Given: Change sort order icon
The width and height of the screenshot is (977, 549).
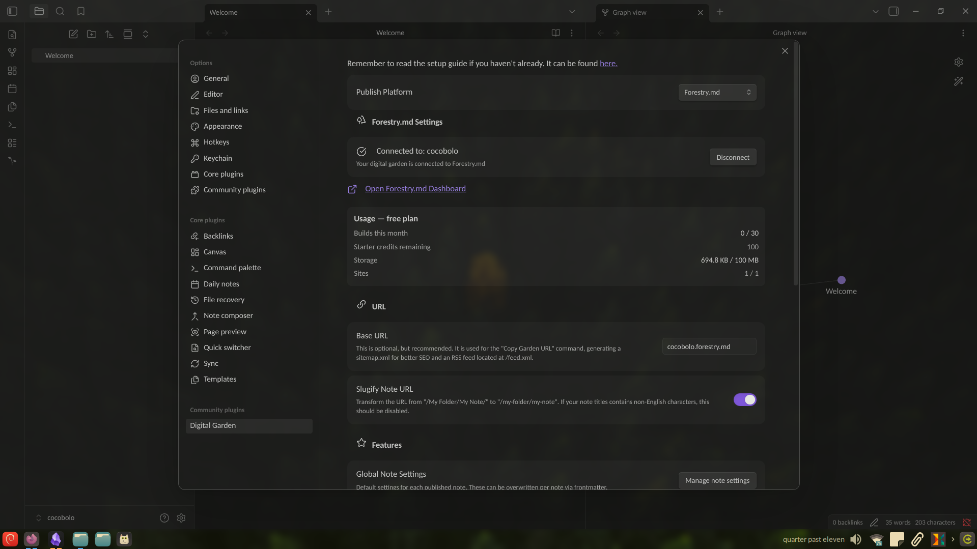Looking at the screenshot, I should coord(109,34).
